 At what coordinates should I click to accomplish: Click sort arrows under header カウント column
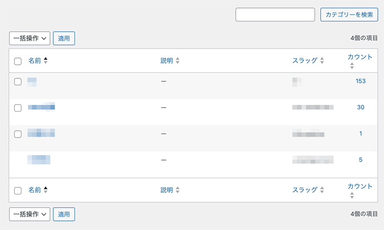(x=352, y=66)
